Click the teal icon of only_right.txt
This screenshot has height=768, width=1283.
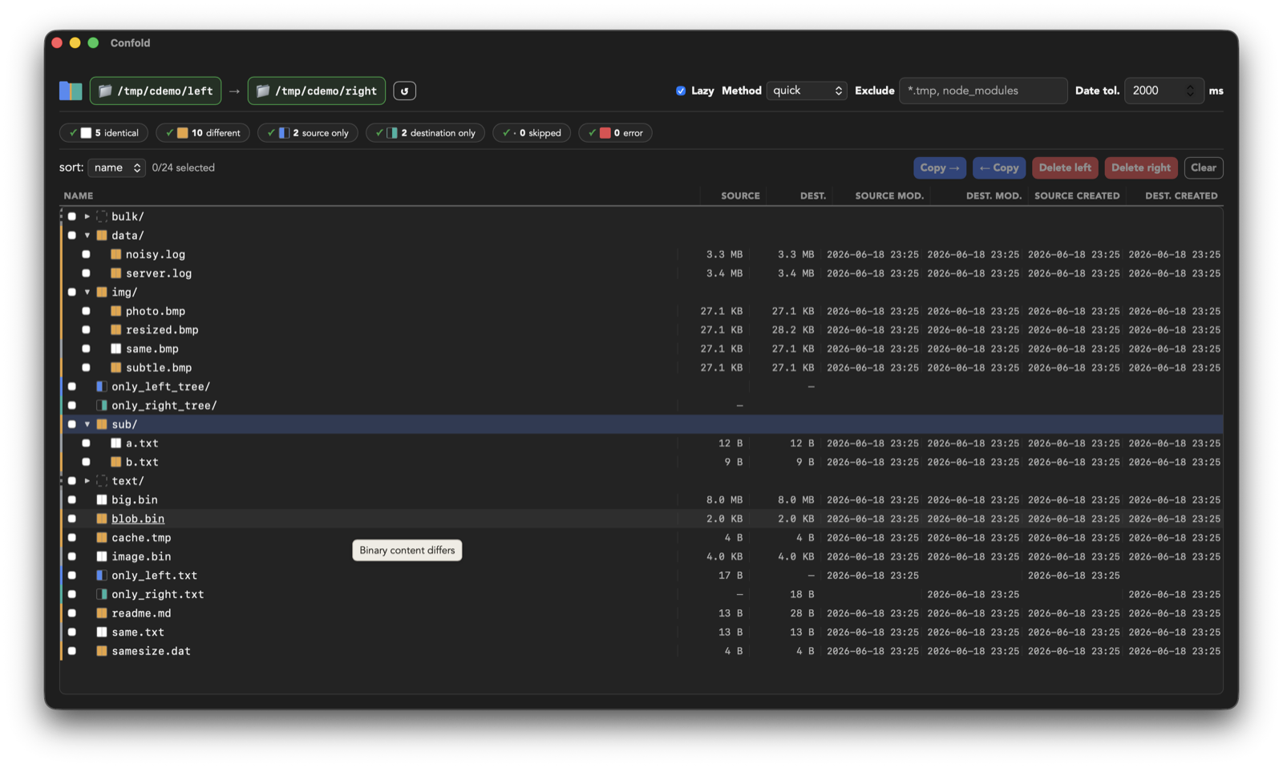pyautogui.click(x=102, y=594)
